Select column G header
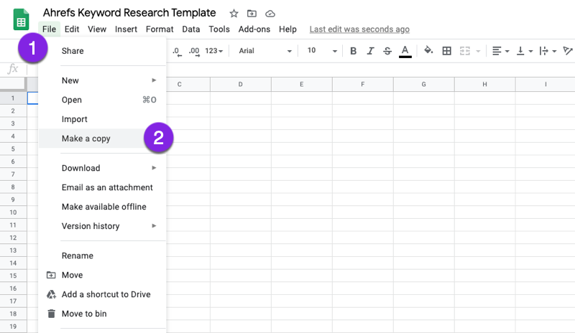Image resolution: width=575 pixels, height=333 pixels. [x=423, y=84]
